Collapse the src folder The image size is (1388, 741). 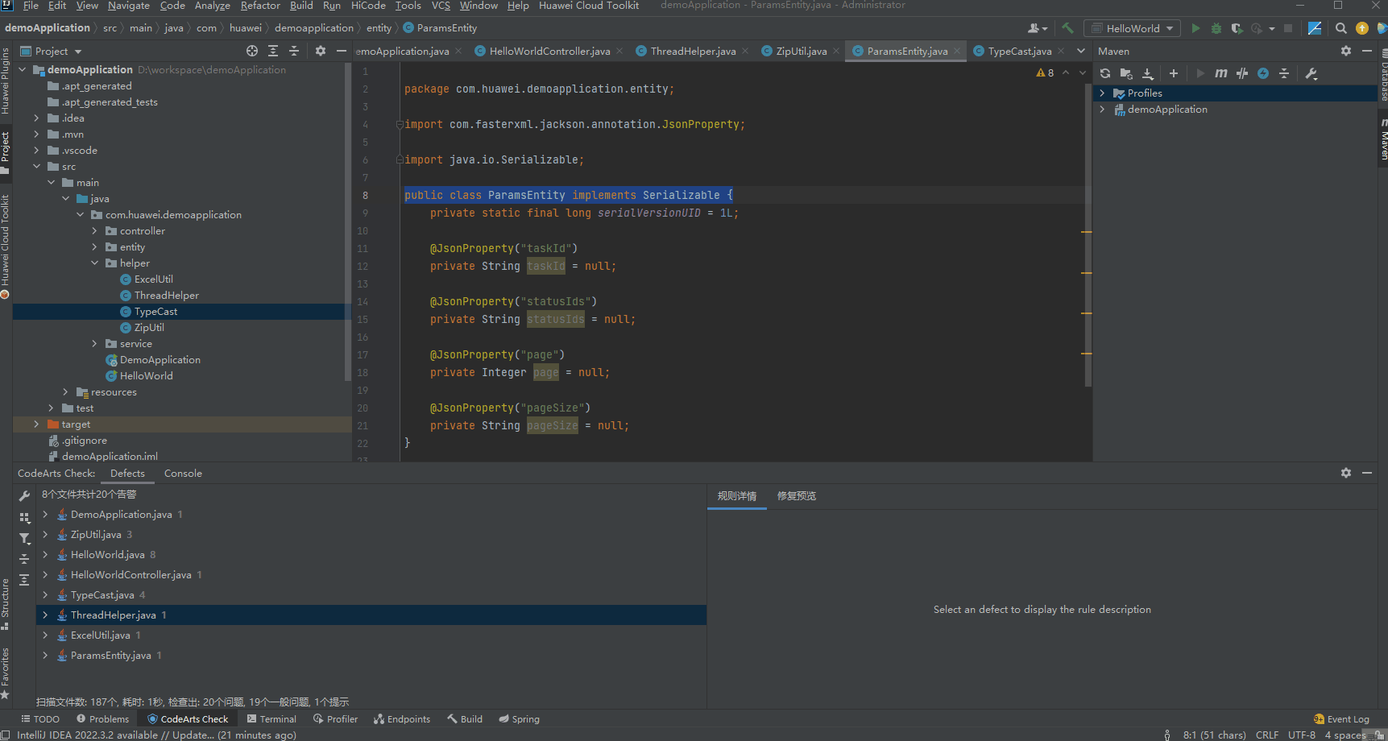pyautogui.click(x=36, y=167)
